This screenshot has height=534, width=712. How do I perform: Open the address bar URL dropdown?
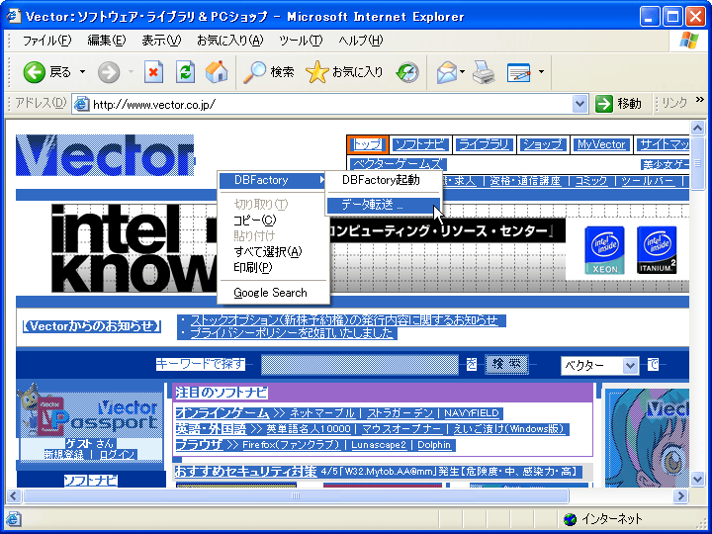[x=579, y=104]
